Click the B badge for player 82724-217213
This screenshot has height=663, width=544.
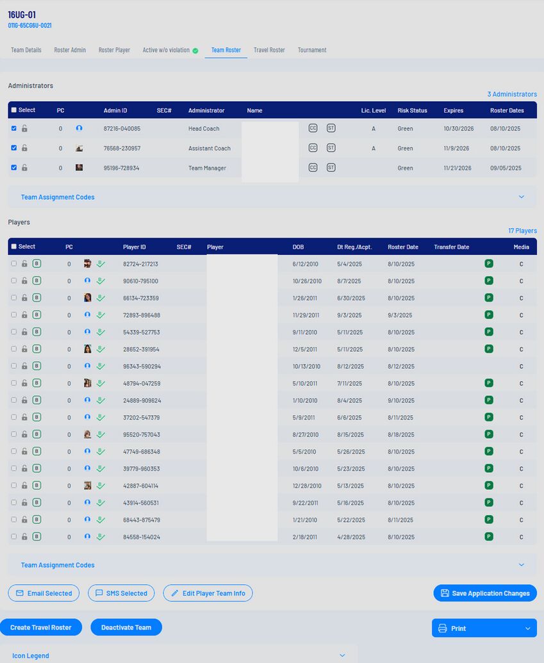(x=37, y=263)
